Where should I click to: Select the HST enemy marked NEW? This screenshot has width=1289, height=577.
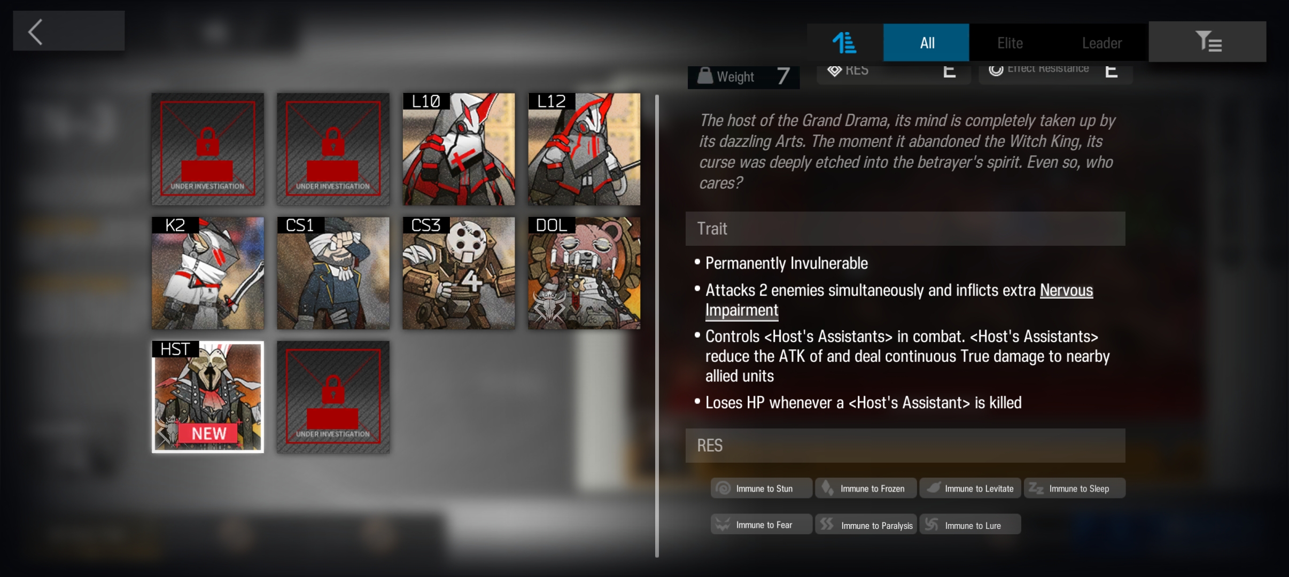(208, 397)
